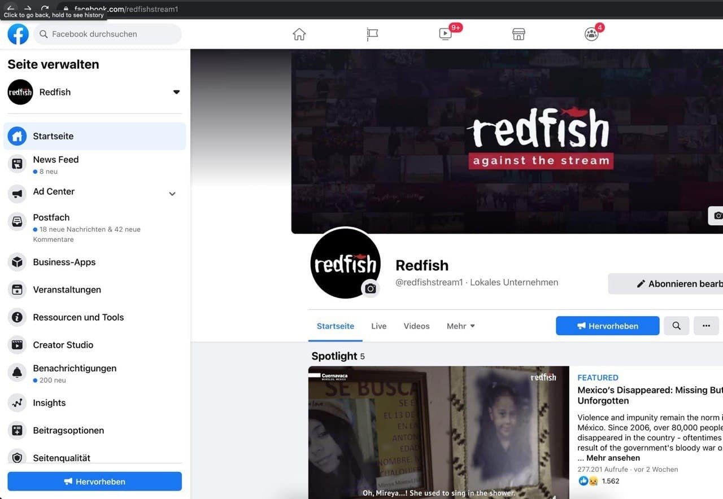Select Creator Studio in the sidebar
Screen dimensions: 723x499
coord(95,345)
